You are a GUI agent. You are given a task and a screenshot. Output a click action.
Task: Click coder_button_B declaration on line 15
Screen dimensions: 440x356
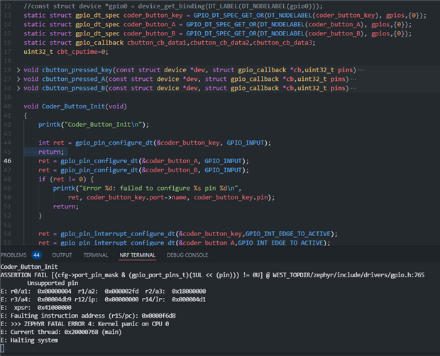click(217, 33)
